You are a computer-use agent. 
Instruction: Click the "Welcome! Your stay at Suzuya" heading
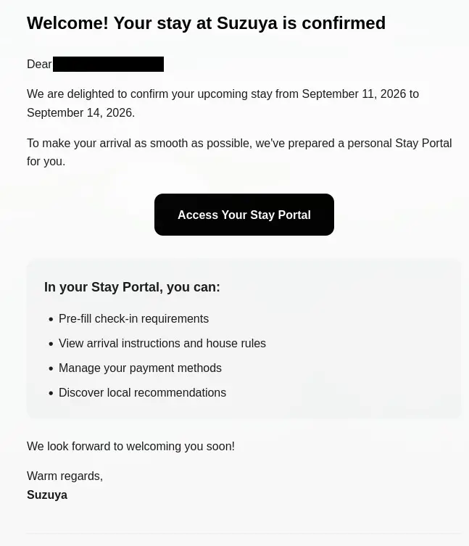tap(206, 23)
